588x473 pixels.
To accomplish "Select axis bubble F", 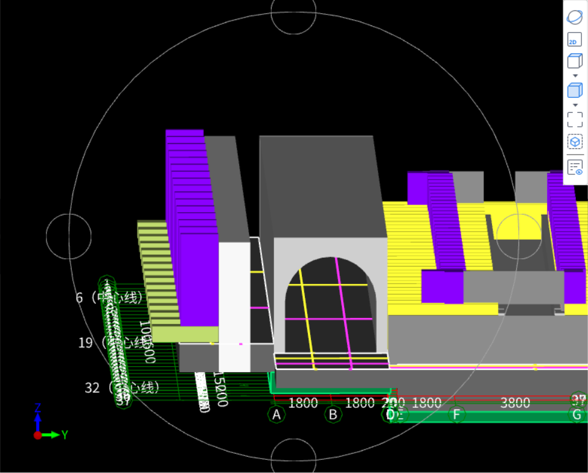I will coord(456,414).
